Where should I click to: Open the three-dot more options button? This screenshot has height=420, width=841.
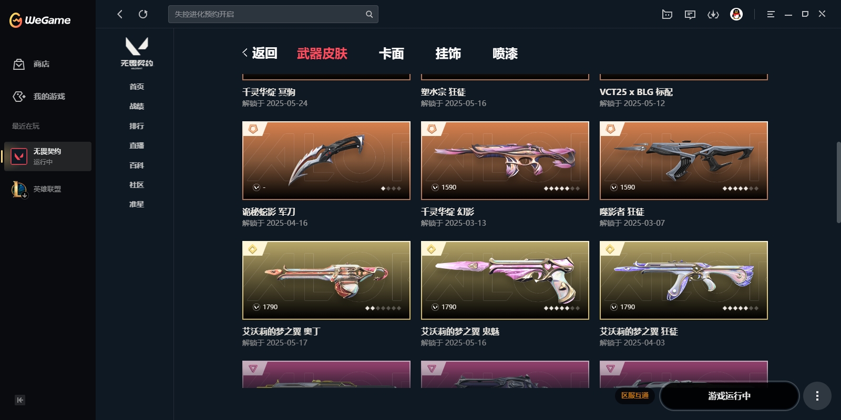point(817,396)
